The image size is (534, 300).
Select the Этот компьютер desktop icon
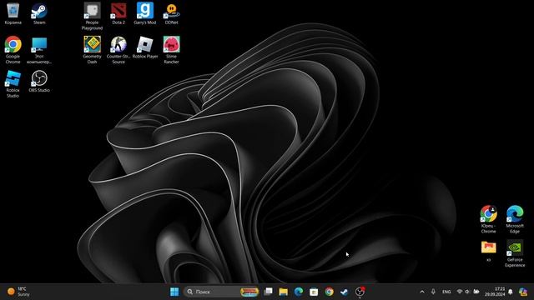click(x=39, y=50)
